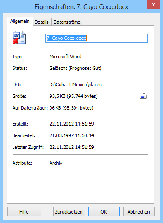Click the 'Typ:' label
Image resolution: width=163 pixels, height=223 pixels.
17,57
